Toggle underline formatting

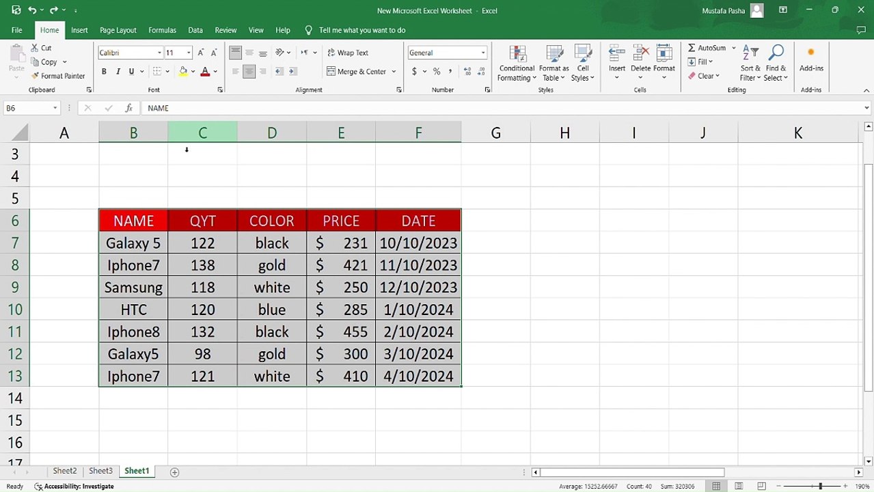pos(131,71)
